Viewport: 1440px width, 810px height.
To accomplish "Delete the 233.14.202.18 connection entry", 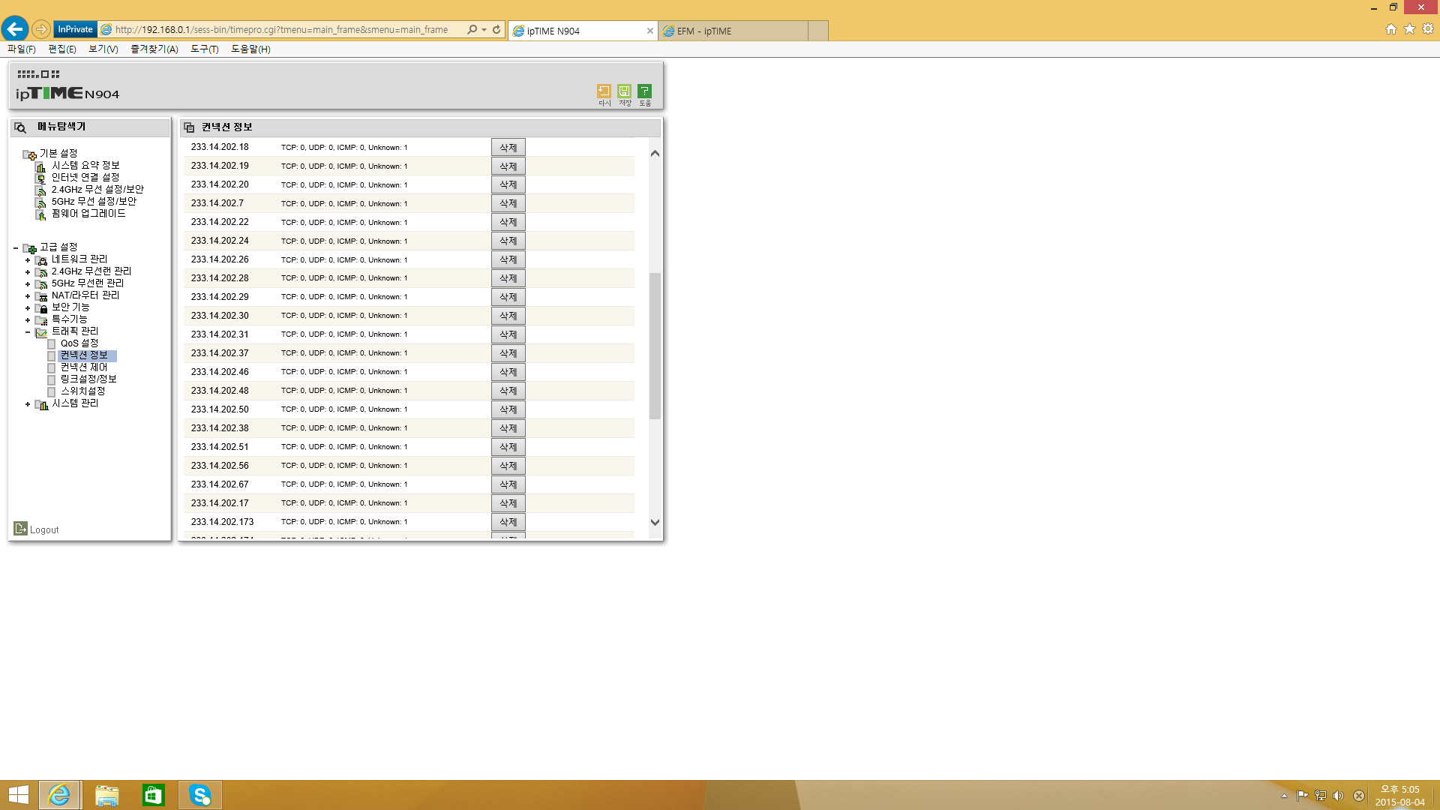I will tap(508, 148).
